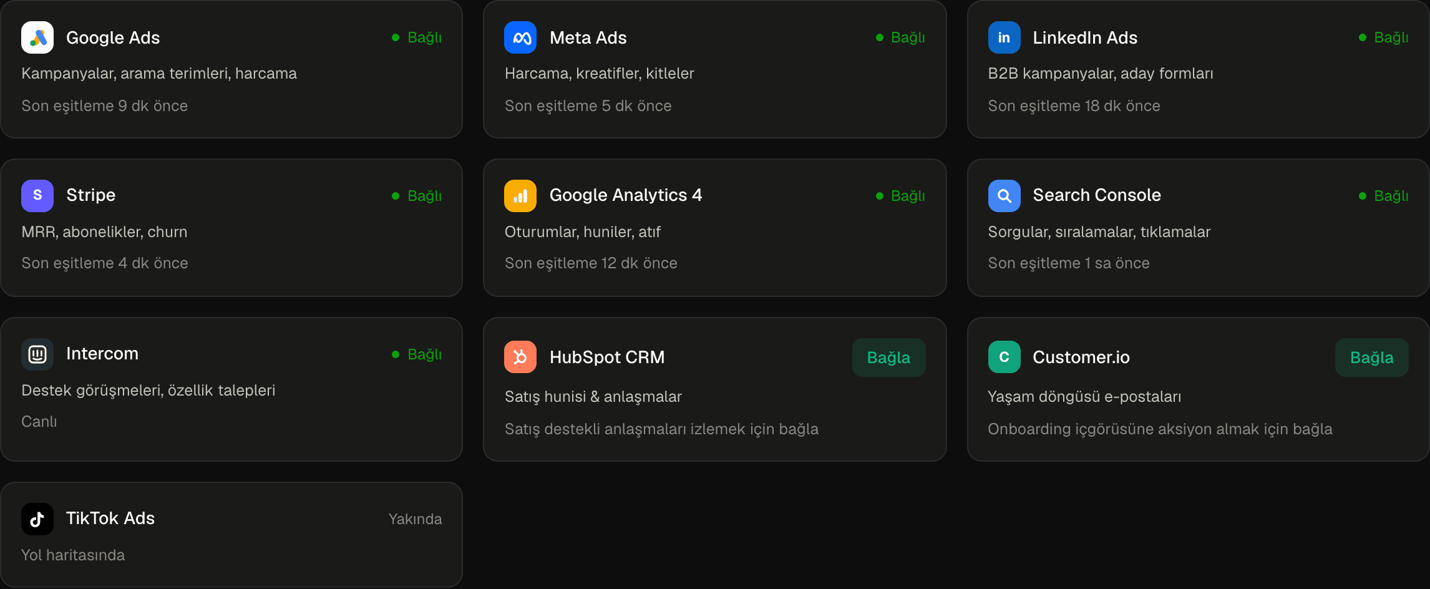
Task: Click the Yakında label on TikTok Ads
Action: pos(415,519)
